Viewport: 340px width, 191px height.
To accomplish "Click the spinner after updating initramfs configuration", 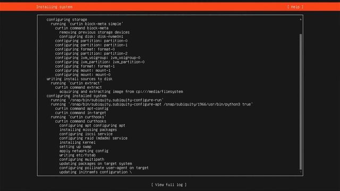I will pos(131,172).
